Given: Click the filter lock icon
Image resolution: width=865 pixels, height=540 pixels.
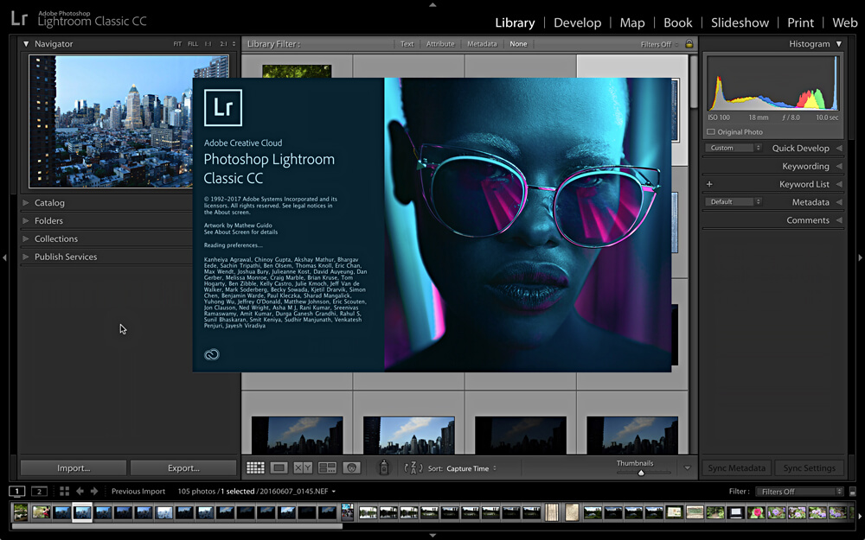Looking at the screenshot, I should 689,43.
